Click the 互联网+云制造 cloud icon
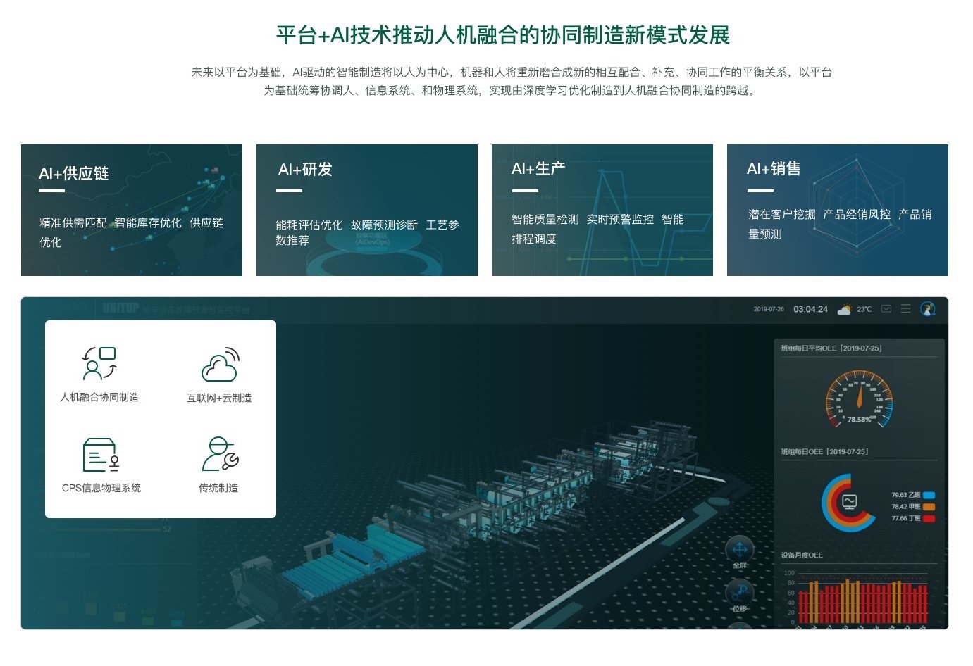 [x=220, y=363]
